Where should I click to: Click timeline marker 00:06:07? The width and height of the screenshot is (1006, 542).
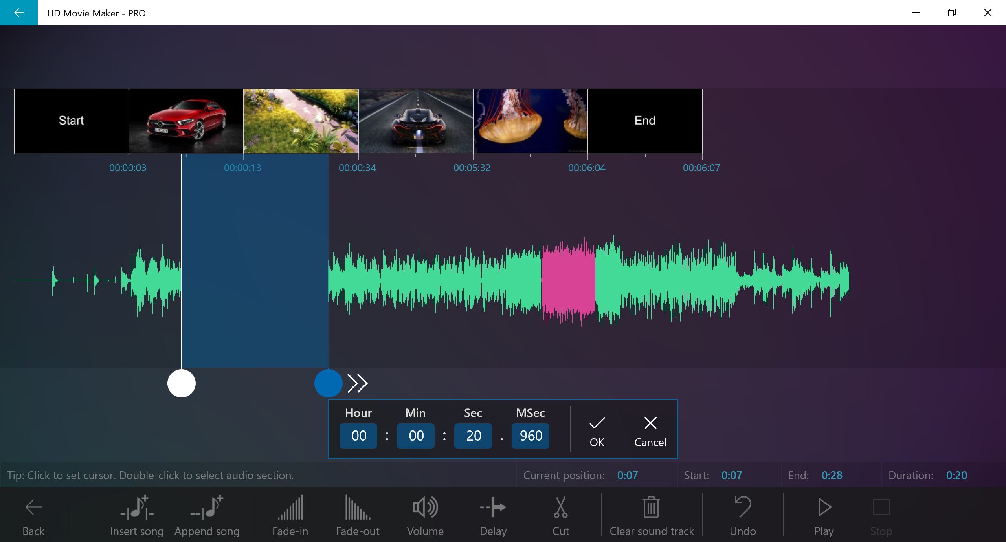[701, 168]
